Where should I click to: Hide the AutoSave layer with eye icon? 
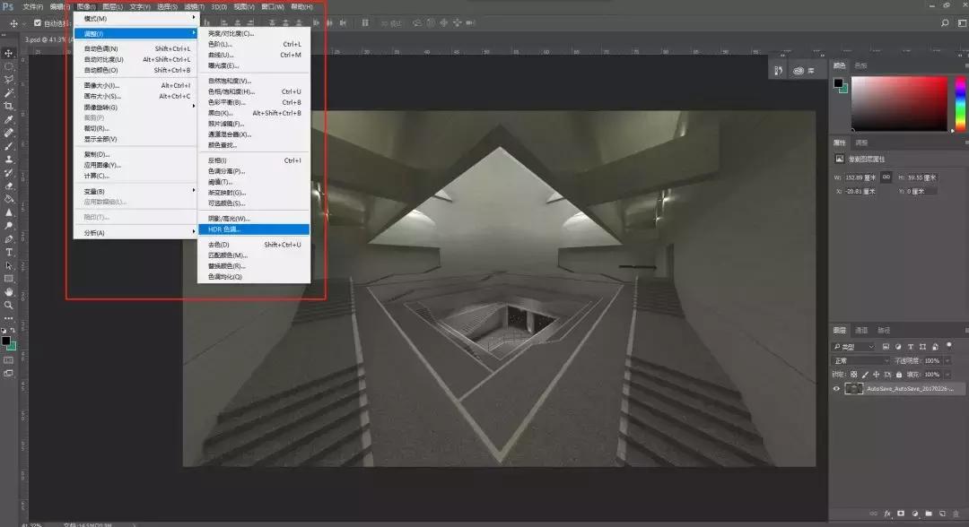837,389
